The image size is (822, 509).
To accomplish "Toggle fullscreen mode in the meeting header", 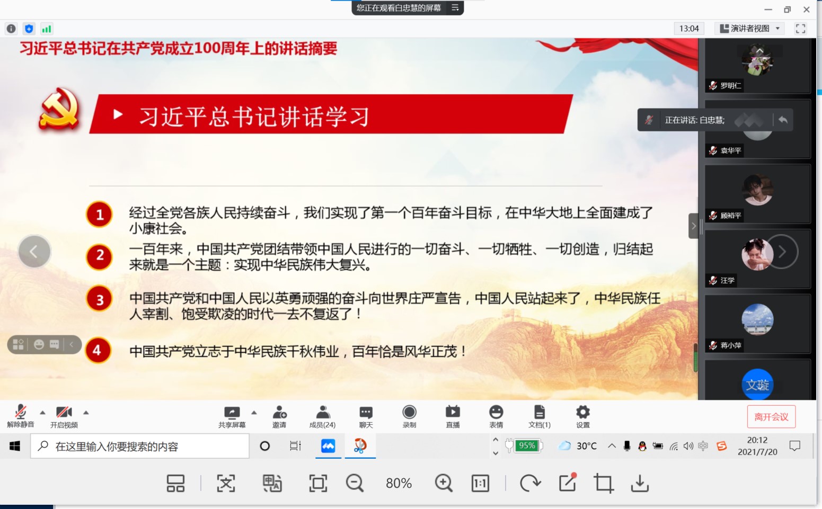I will (800, 29).
